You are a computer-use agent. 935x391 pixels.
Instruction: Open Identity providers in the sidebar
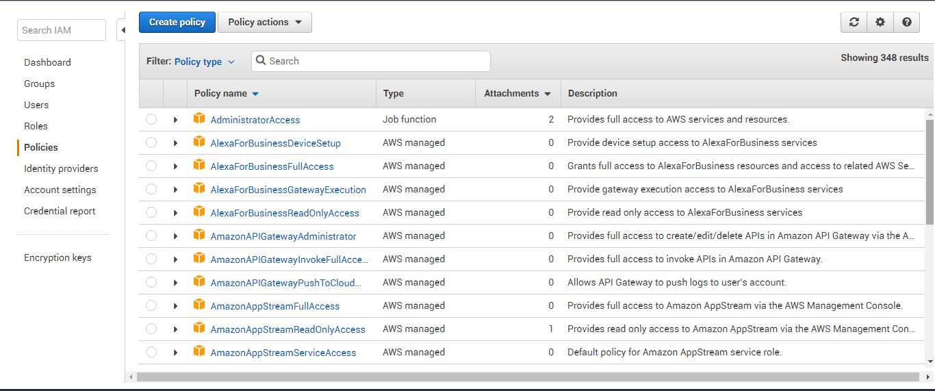tap(61, 168)
